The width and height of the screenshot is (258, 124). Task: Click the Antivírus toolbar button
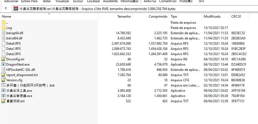point(150,1)
